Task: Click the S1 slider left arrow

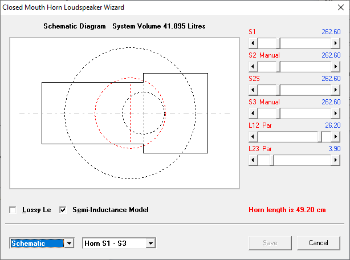Action: (x=253, y=43)
